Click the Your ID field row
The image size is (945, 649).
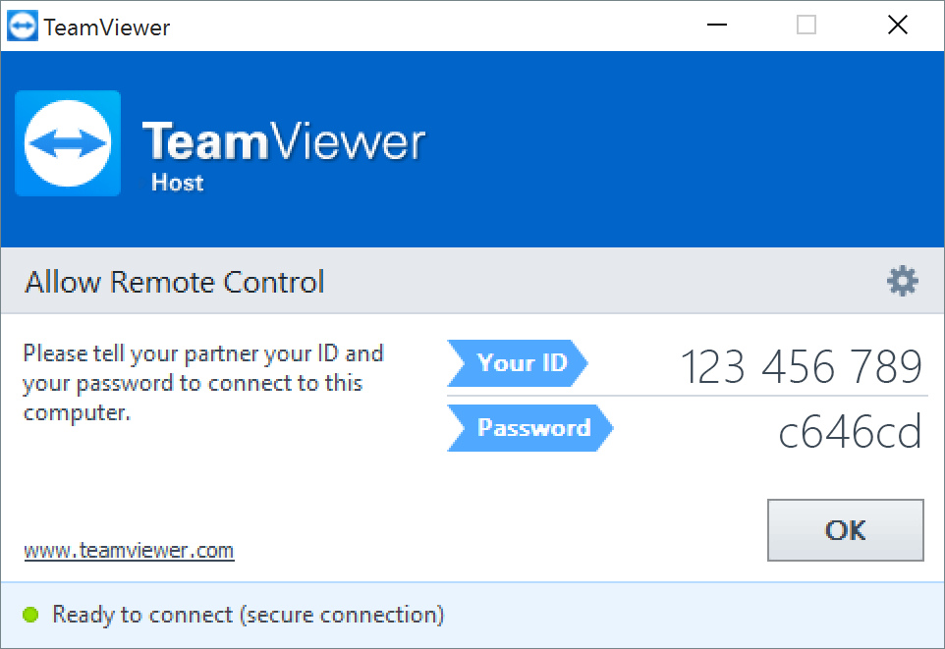(x=688, y=363)
